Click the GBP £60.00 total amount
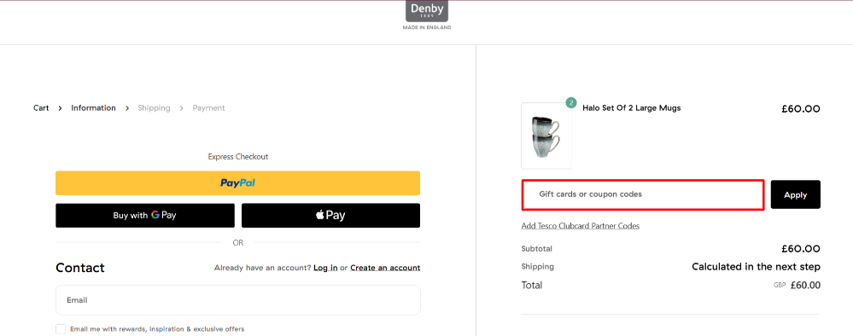This screenshot has width=853, height=336. click(797, 285)
